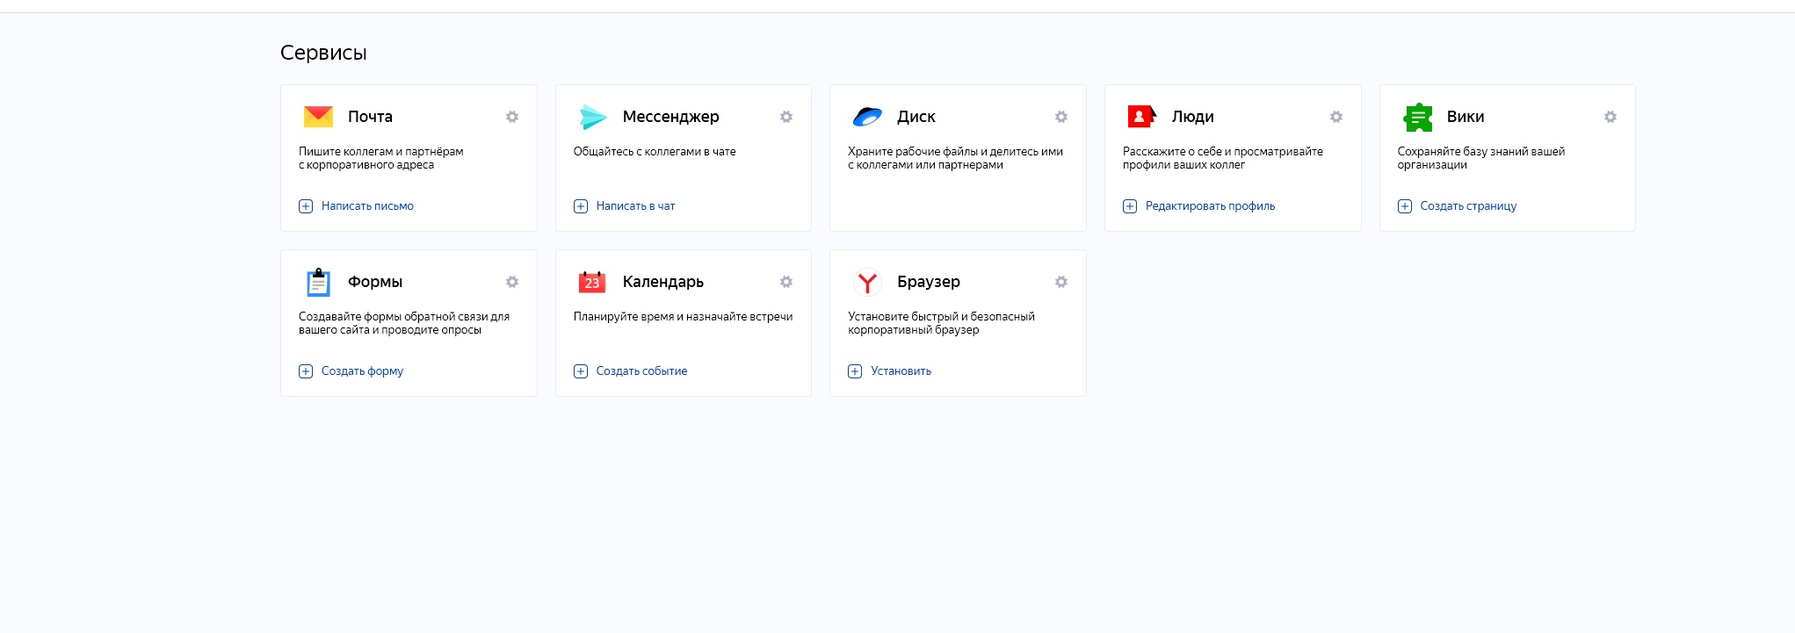This screenshot has height=633, width=1795.
Task: Click text 'Храните рабочие файлы и делитесь ими'
Action: point(955,152)
